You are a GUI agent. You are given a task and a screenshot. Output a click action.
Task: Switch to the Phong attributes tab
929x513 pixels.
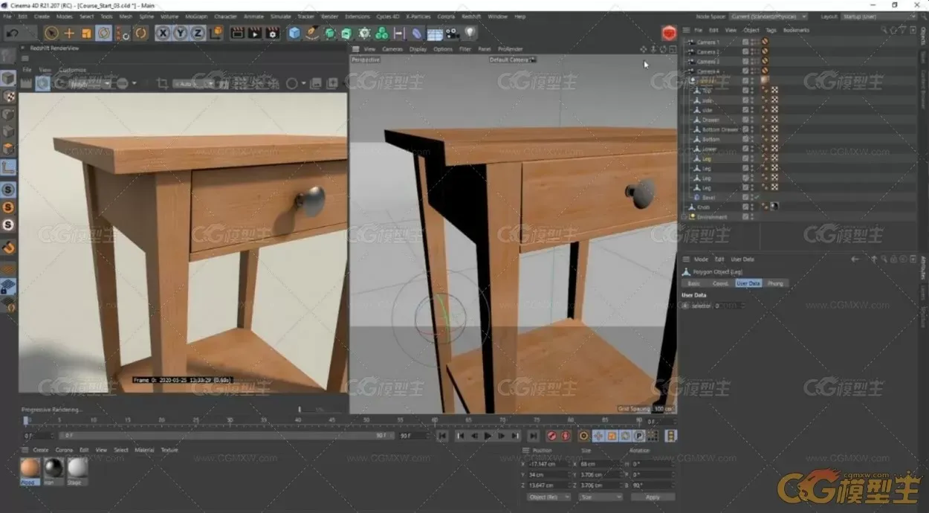coord(775,283)
